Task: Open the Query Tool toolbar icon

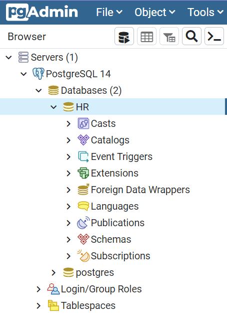Action: 124,36
